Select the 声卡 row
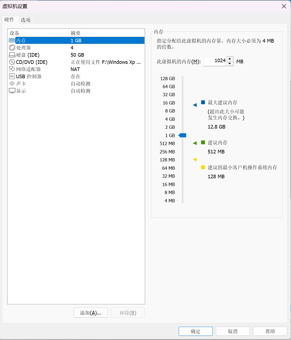 [x=76, y=83]
